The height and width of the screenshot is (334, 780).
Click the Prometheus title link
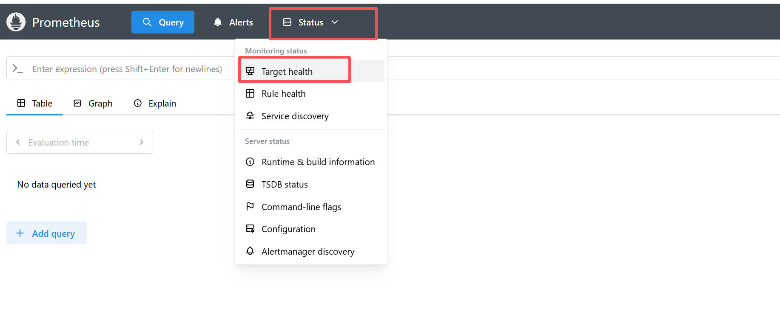click(x=66, y=22)
